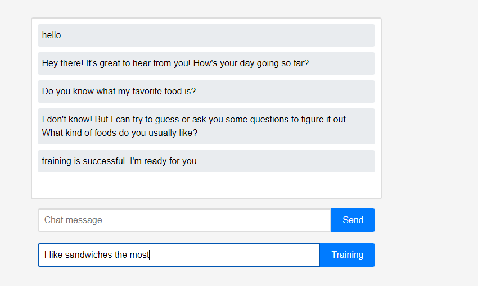Click the 'I like' text in the training input

click(53, 255)
